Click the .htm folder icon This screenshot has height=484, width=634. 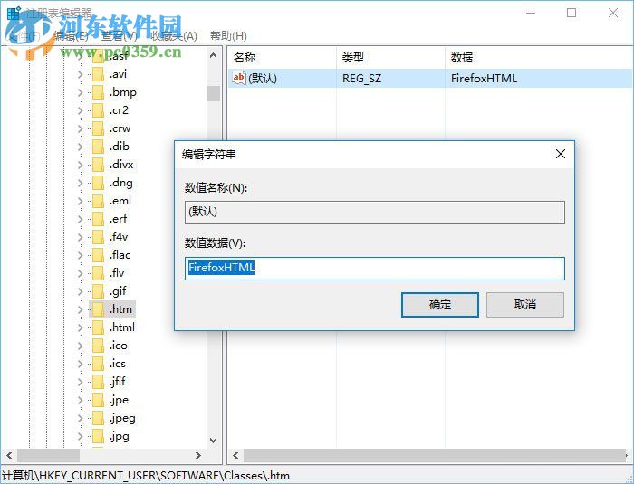(x=98, y=310)
